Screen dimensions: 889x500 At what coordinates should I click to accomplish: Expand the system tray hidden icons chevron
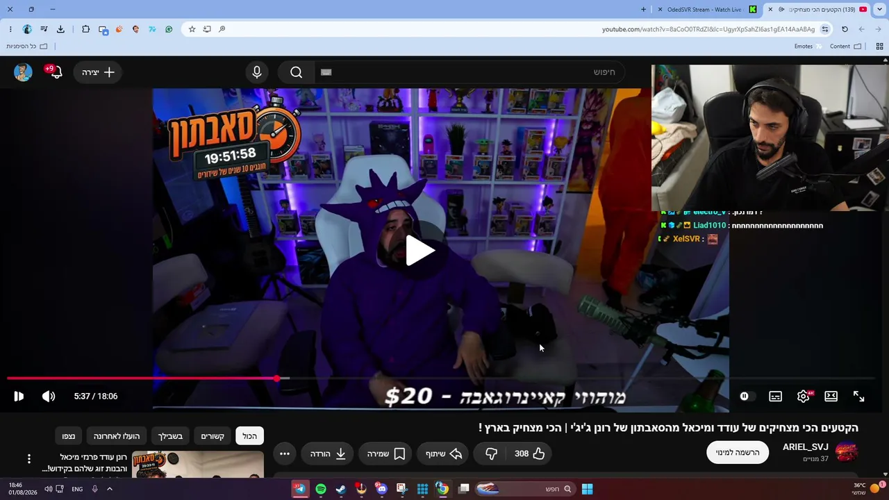(x=109, y=489)
